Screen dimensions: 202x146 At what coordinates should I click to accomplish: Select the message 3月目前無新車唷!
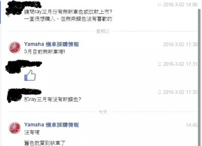pos(44,52)
